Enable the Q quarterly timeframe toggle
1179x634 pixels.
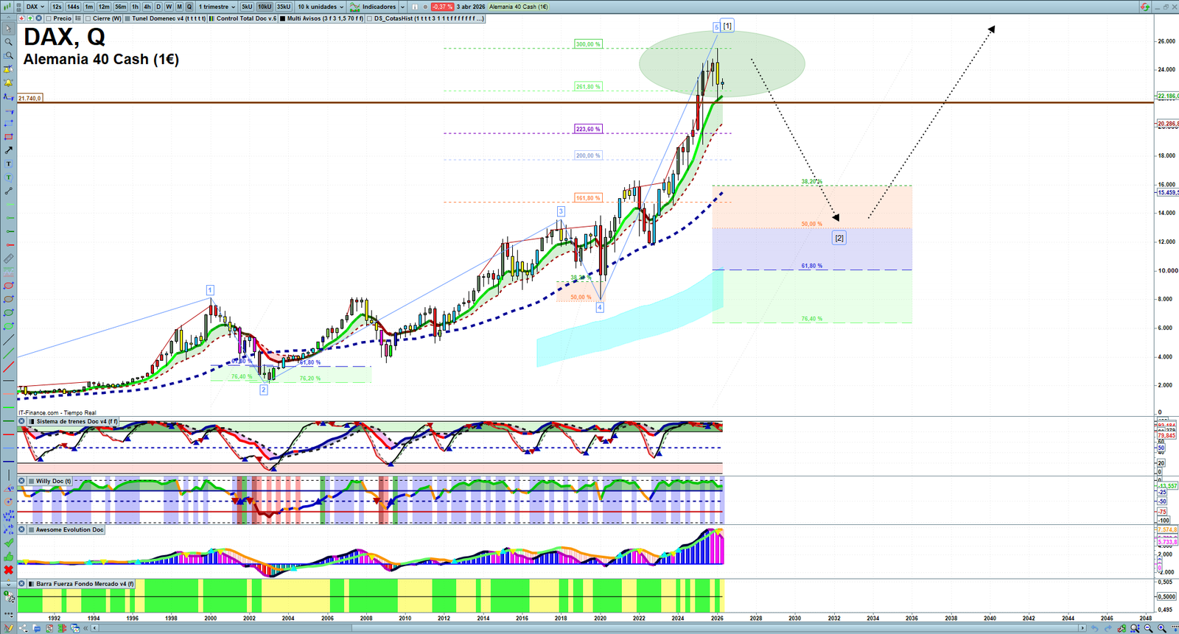click(189, 7)
